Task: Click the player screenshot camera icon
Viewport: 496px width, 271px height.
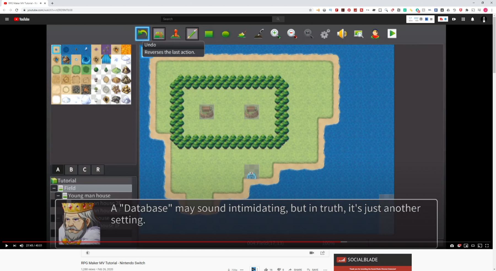Action: [452, 246]
